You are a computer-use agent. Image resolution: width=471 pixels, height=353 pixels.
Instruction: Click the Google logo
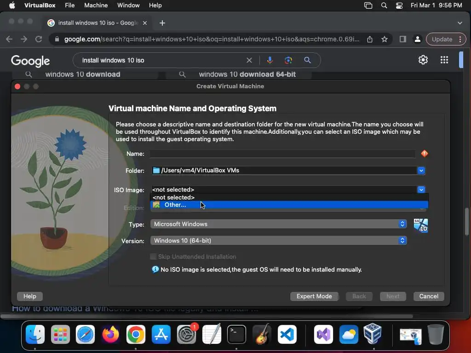(30, 61)
